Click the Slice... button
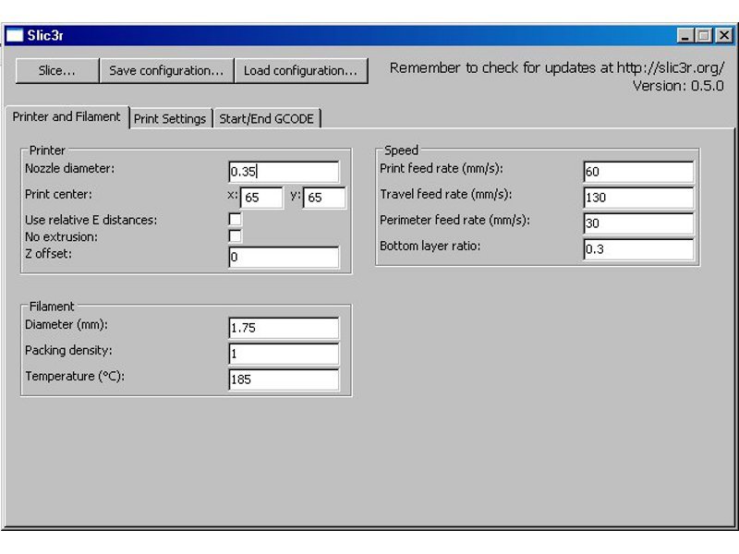The height and width of the screenshot is (554, 739). tap(57, 71)
